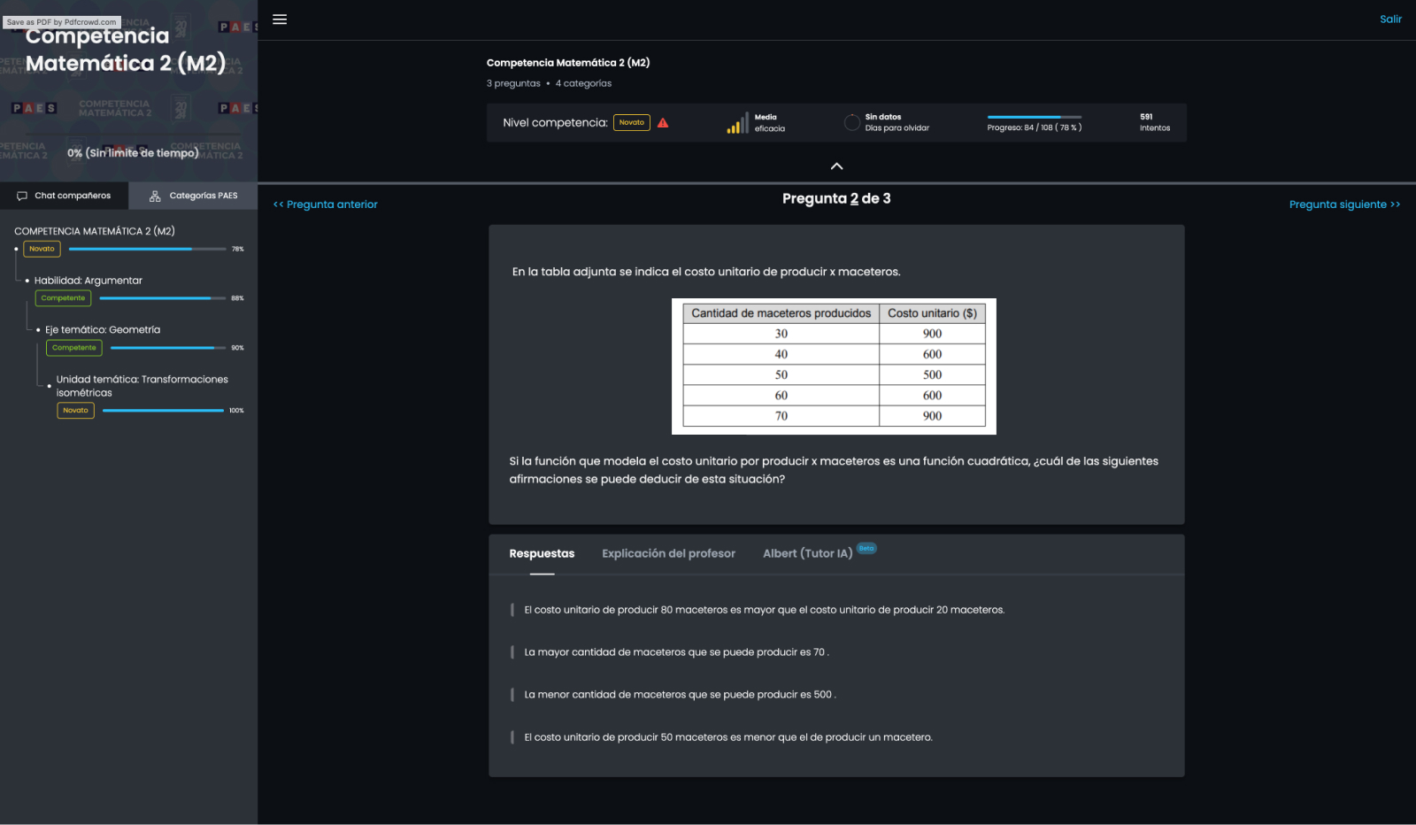
Task: Switch to Categorías PAES tab
Action: (193, 196)
